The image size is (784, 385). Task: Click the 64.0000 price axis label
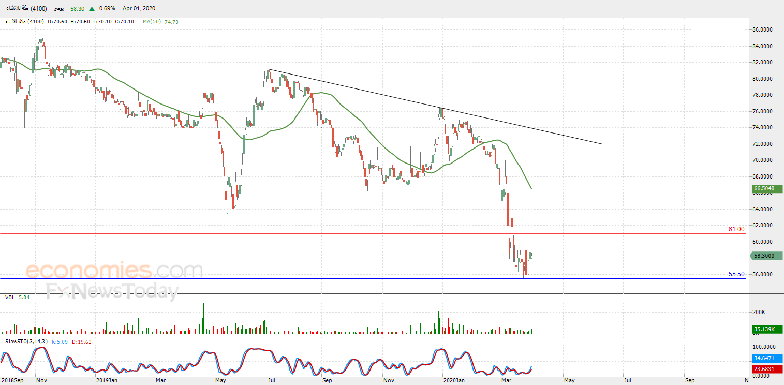[x=763, y=209]
